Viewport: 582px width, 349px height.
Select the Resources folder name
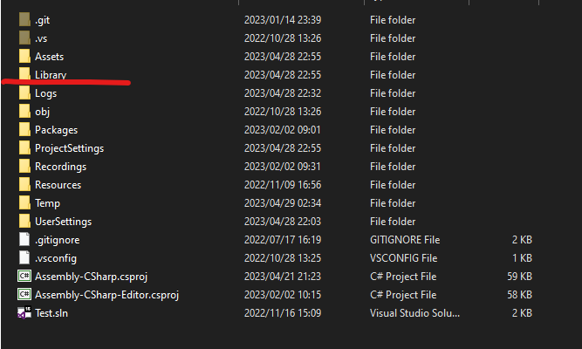click(58, 185)
